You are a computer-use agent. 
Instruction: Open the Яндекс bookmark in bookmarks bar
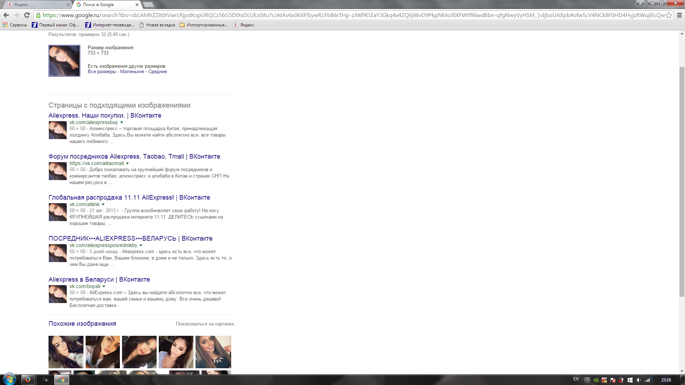click(244, 25)
